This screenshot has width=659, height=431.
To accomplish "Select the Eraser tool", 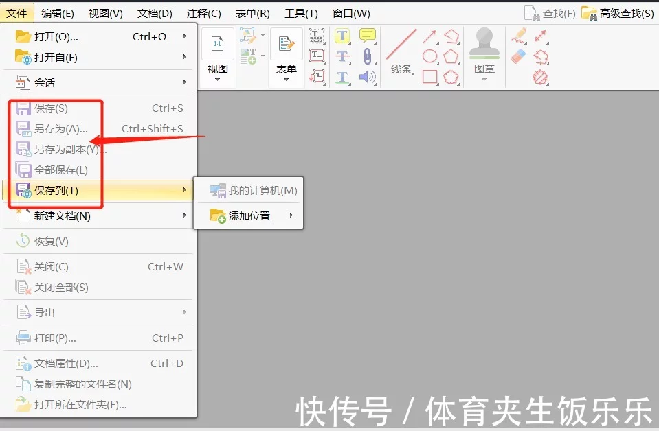I will [519, 56].
